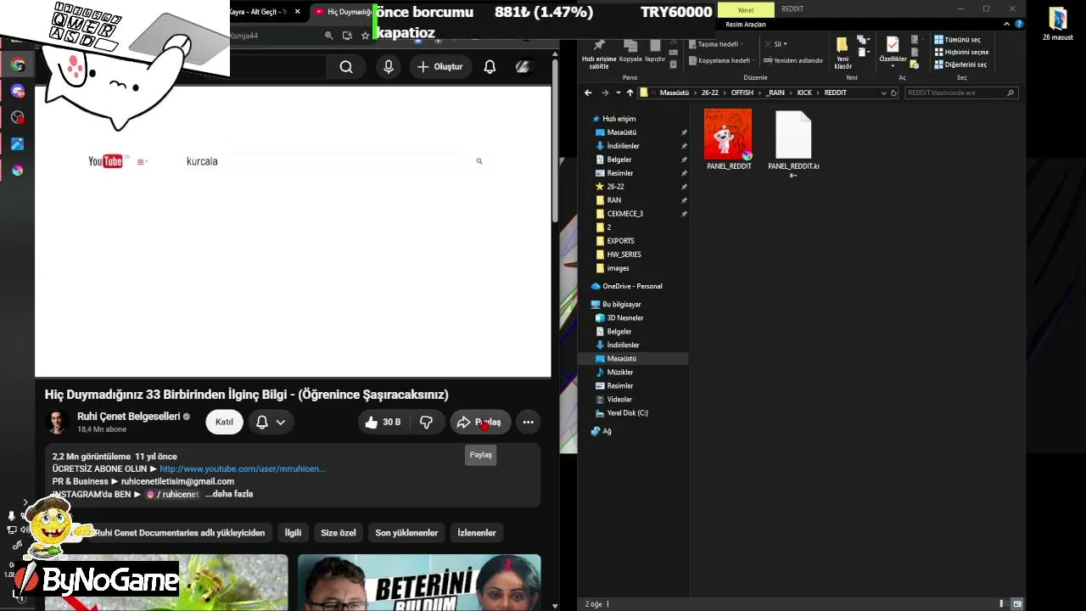Expand the notification bell dropdown next to Katıl
The image size is (1086, 611).
coord(271,422)
